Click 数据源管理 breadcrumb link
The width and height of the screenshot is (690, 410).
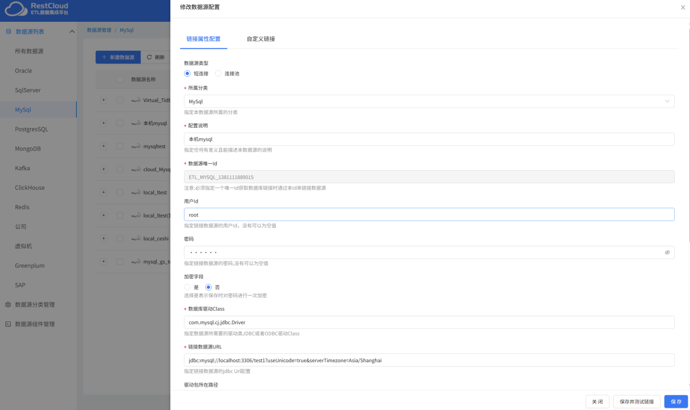[99, 30]
